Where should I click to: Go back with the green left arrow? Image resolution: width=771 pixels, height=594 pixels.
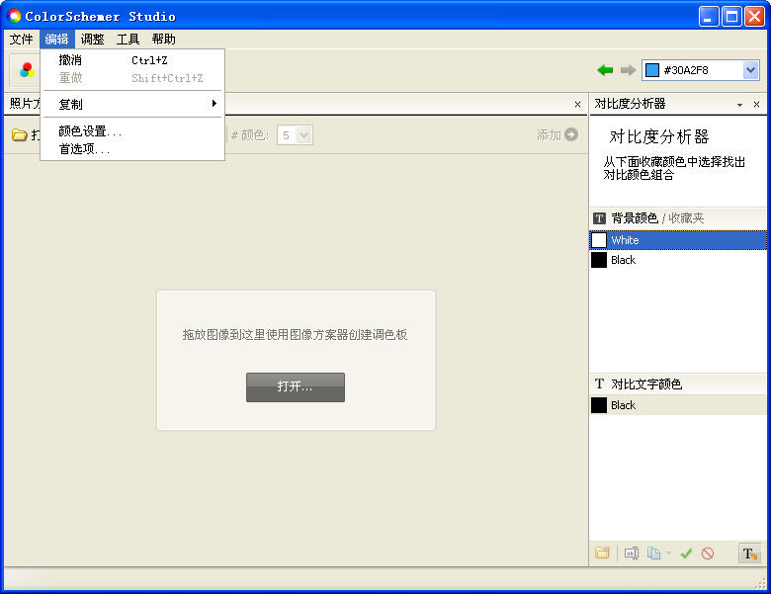click(605, 70)
